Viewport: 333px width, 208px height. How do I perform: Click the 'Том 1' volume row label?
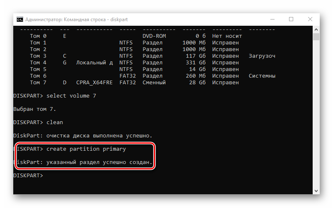click(x=38, y=43)
